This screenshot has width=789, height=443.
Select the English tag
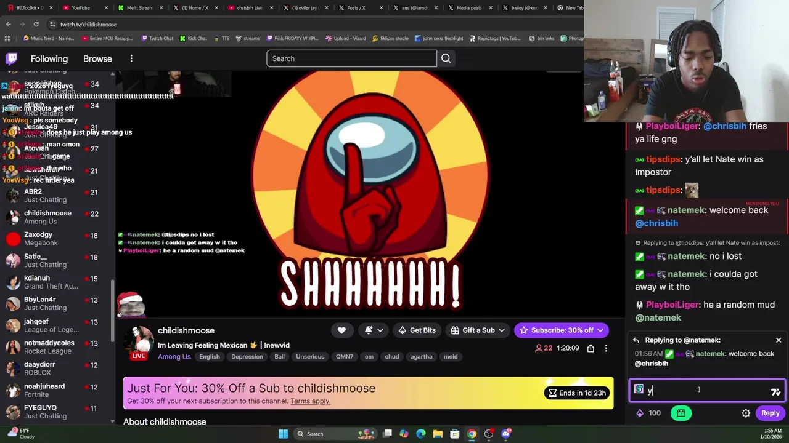[x=210, y=357]
